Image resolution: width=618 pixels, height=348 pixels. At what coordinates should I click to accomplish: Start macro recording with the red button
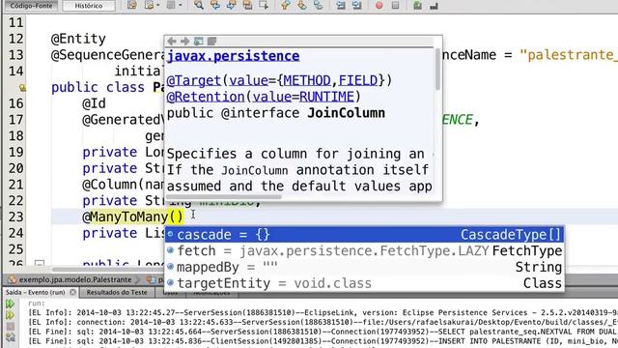379,6
